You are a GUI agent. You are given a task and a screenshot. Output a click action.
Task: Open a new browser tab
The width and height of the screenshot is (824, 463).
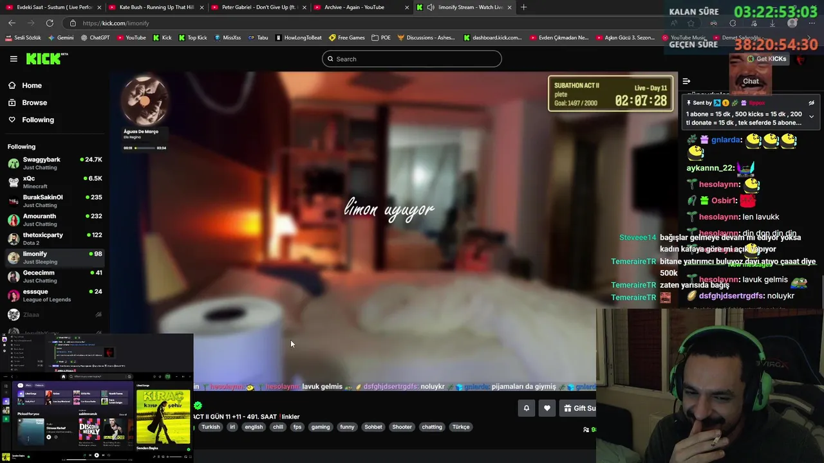click(x=523, y=7)
